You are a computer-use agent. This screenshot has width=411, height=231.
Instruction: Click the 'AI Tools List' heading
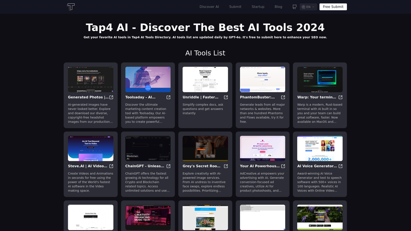coord(205,53)
